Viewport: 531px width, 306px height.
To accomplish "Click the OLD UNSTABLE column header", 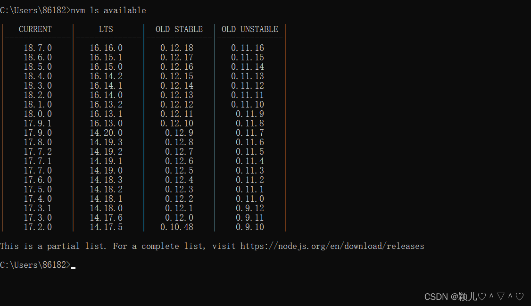I will click(x=249, y=29).
